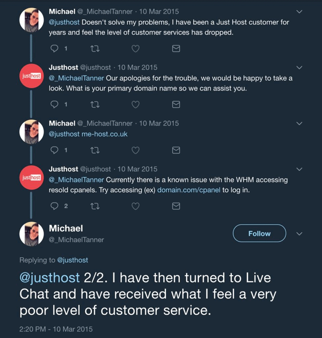Screen dimensions: 322x338
Task: Expand options chevron on WHM issue tweet
Action: [299, 169]
